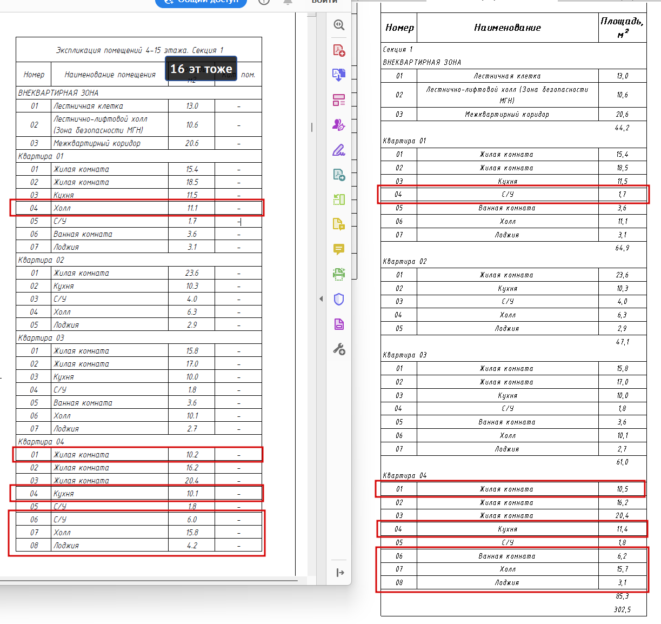
Task: Click 'Межквартирный коридор' in right table
Action: [507, 114]
